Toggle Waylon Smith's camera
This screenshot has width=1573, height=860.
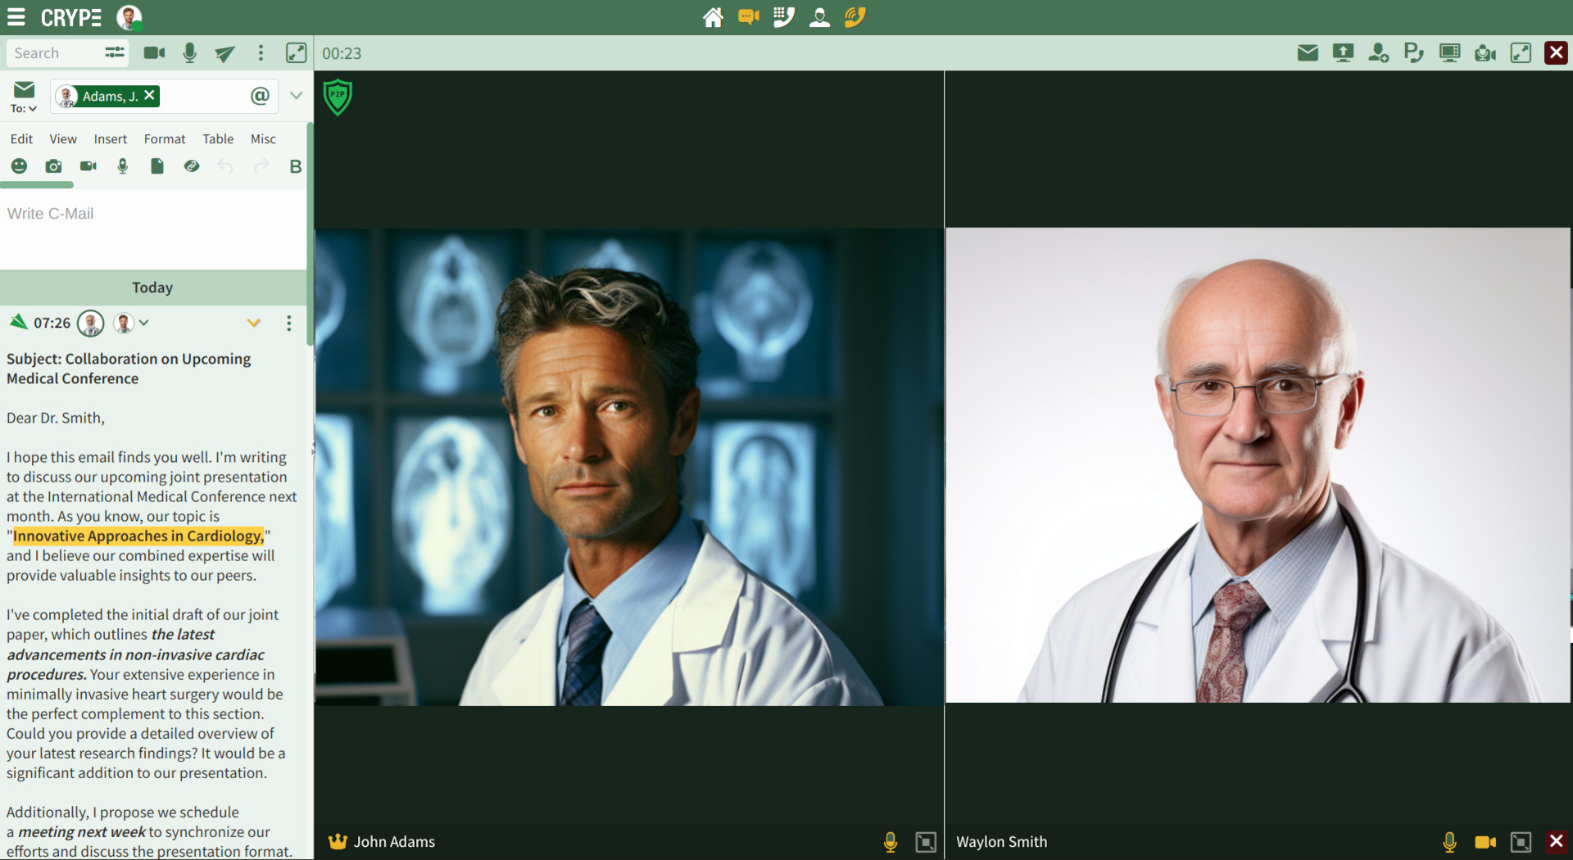pyautogui.click(x=1485, y=842)
